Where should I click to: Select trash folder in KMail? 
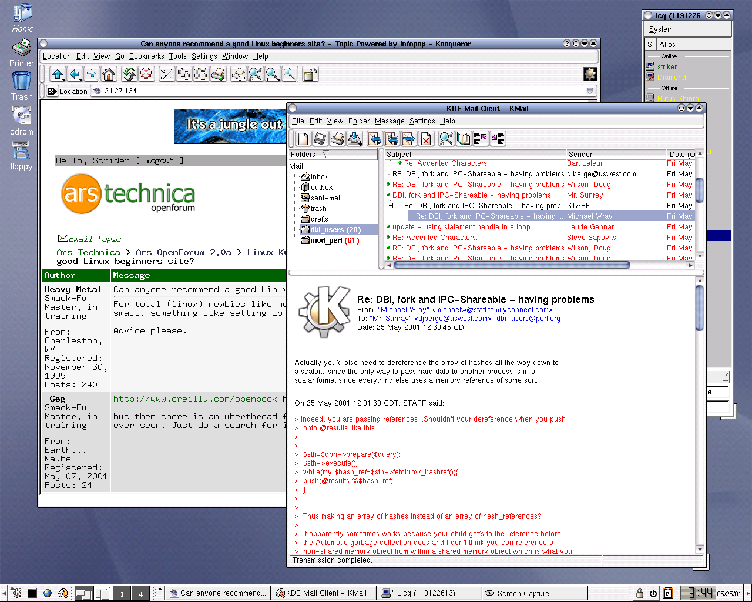point(314,209)
